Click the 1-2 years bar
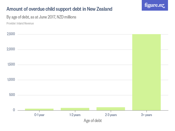Image resolution: width=175 pixels, height=131 pixels. click(x=75, y=109)
